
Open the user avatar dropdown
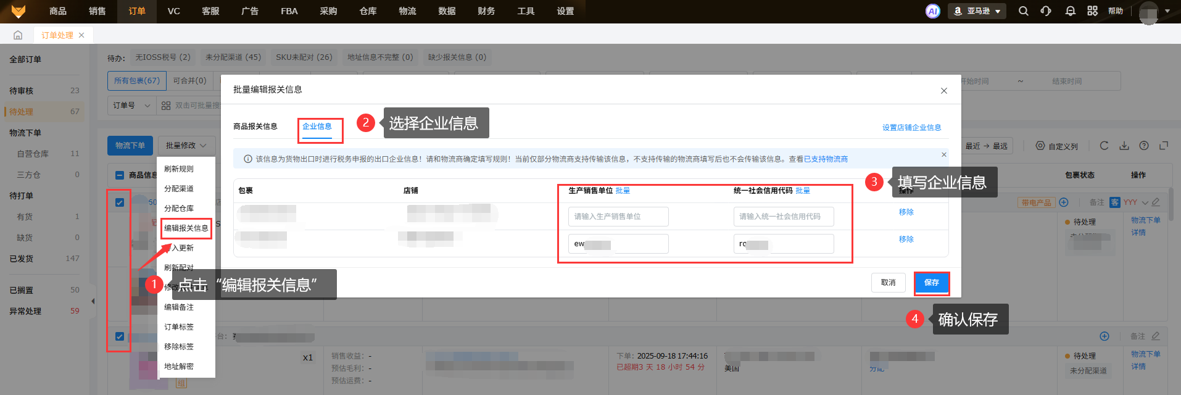(1154, 11)
